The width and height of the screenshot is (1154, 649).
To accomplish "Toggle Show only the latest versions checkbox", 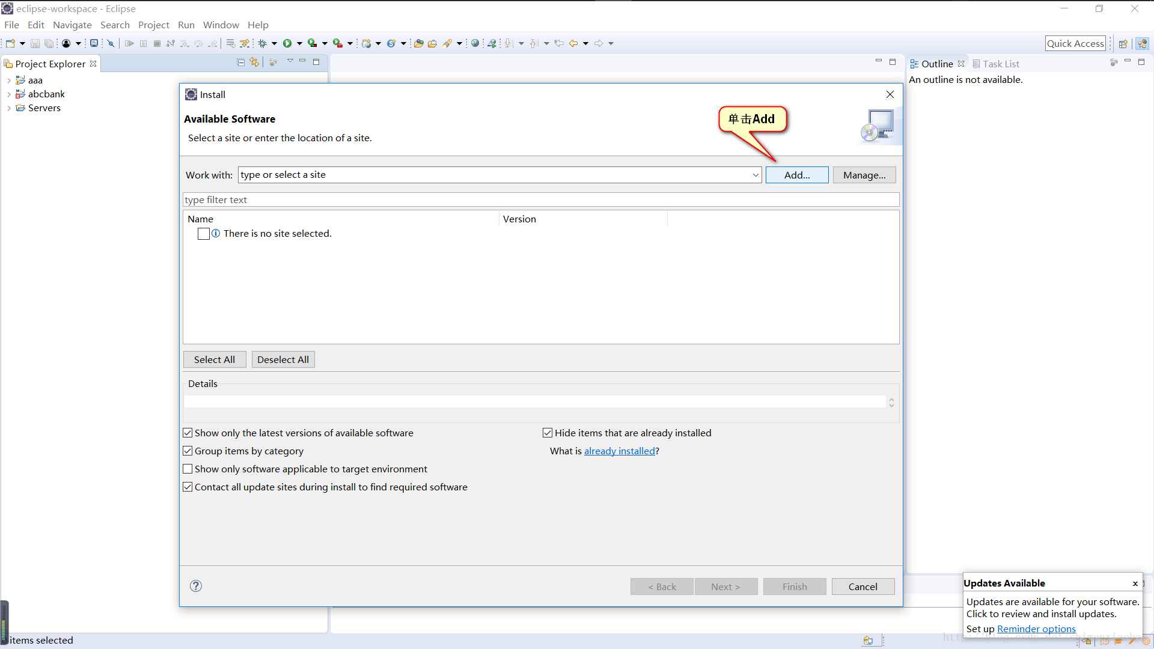I will pos(188,433).
